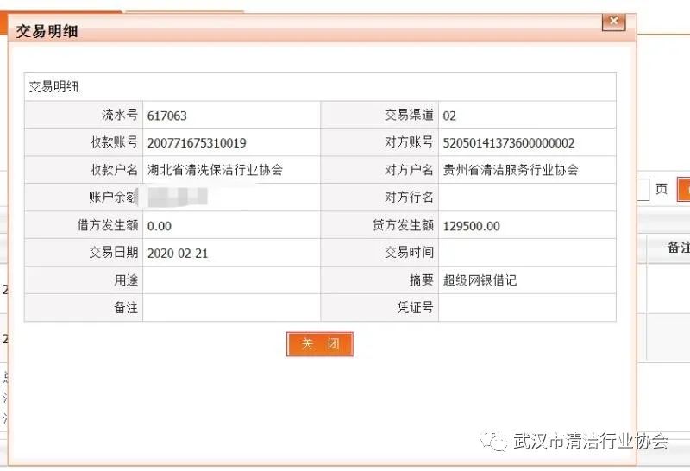Click the 流水号 label cell
Screen dimensions: 690x471
pos(84,115)
